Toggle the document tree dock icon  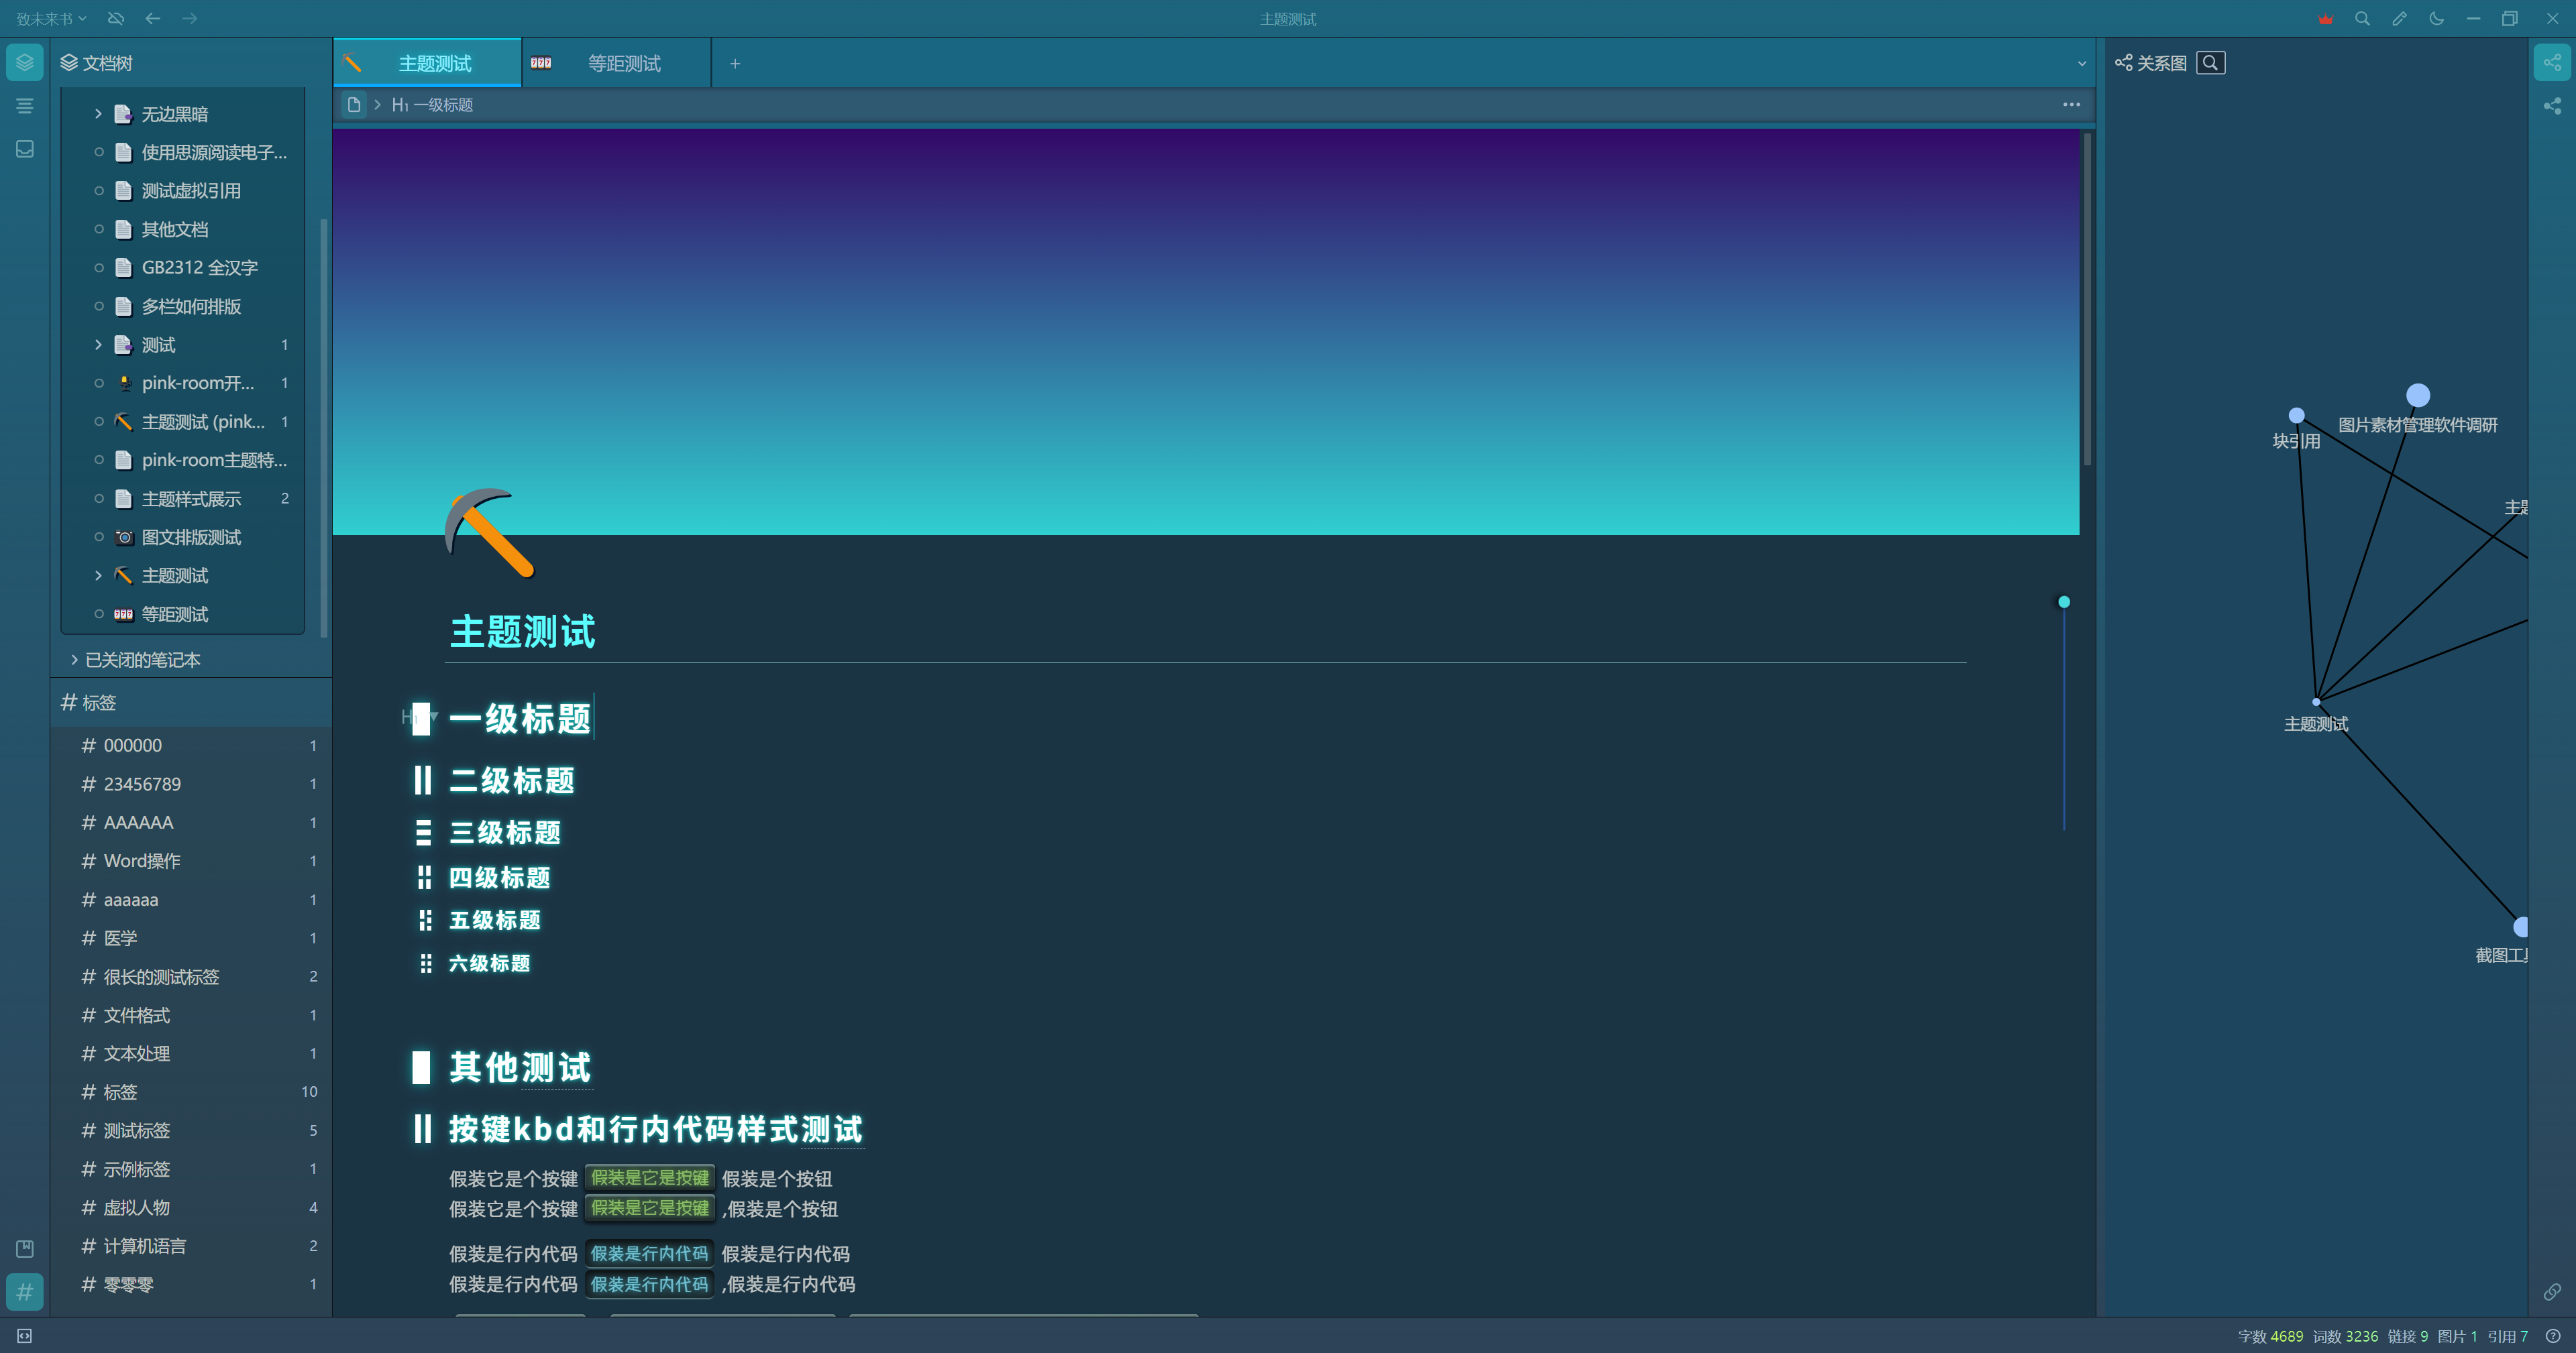click(x=25, y=63)
